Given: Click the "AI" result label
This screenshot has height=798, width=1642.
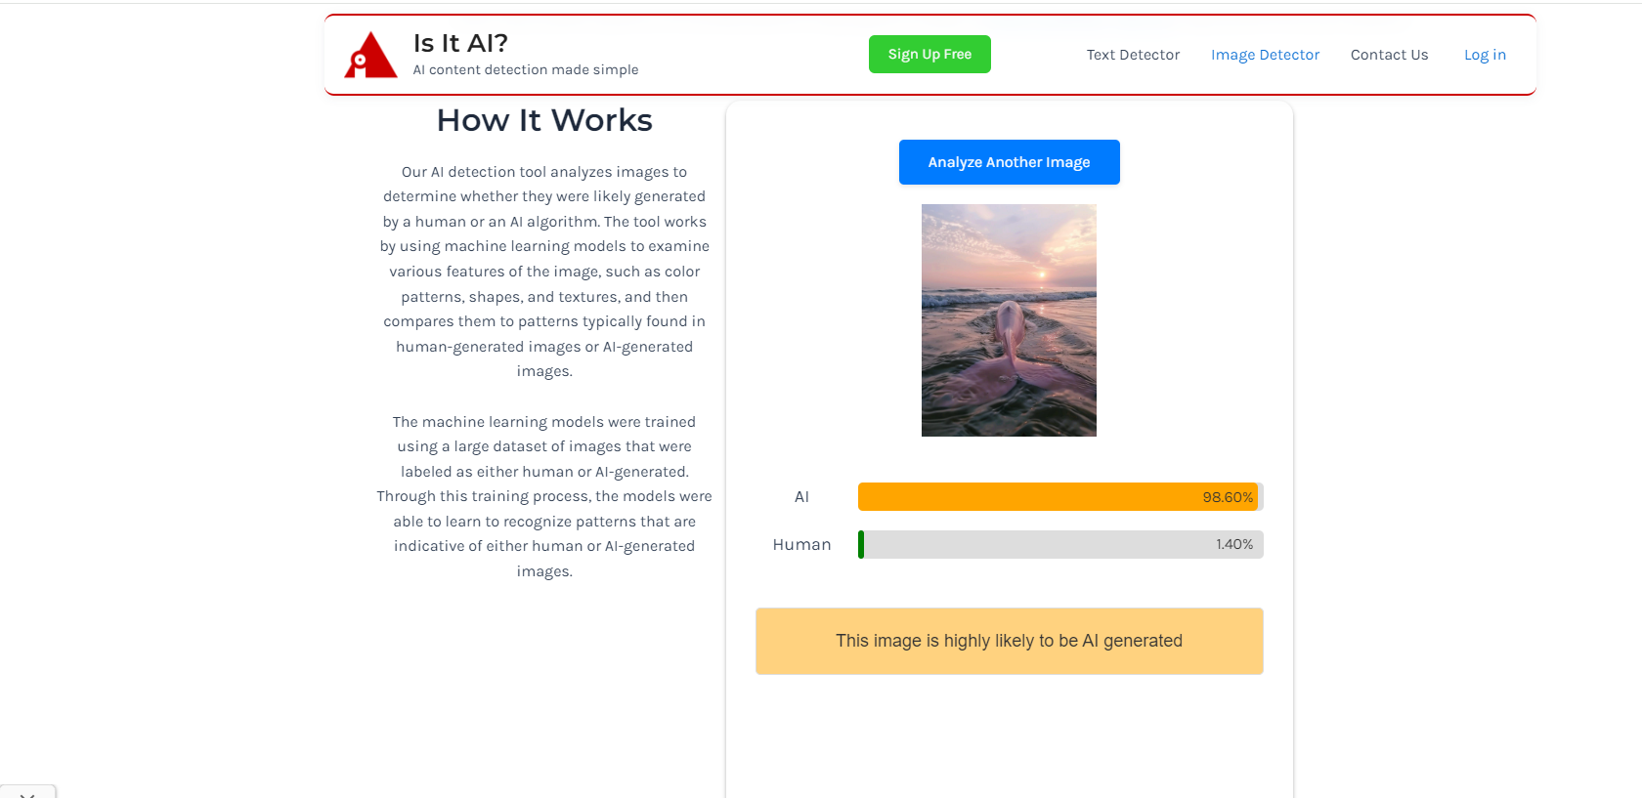Looking at the screenshot, I should (x=801, y=497).
